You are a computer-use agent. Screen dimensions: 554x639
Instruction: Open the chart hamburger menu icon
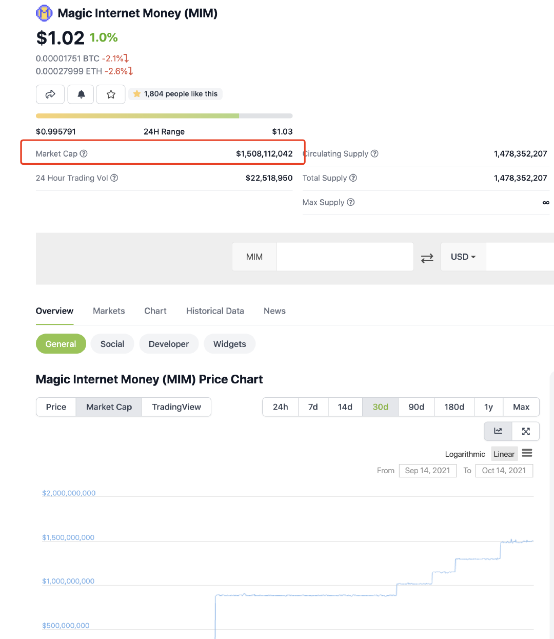click(527, 453)
